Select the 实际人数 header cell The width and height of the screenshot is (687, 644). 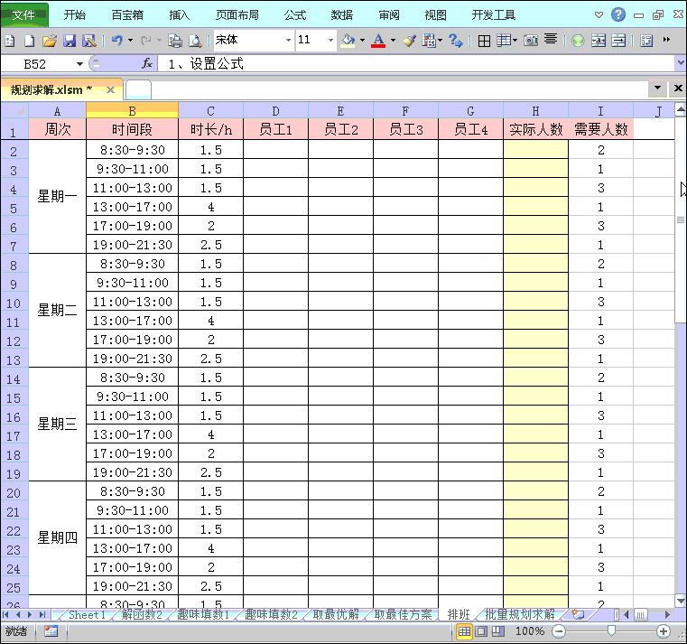[x=536, y=129]
